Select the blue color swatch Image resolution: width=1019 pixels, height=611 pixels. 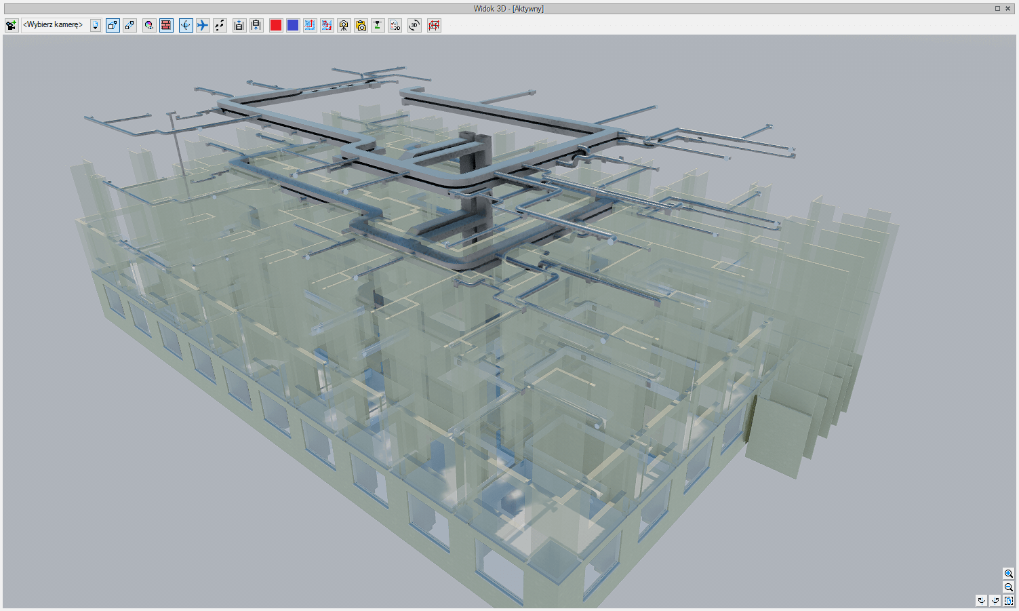pyautogui.click(x=293, y=25)
